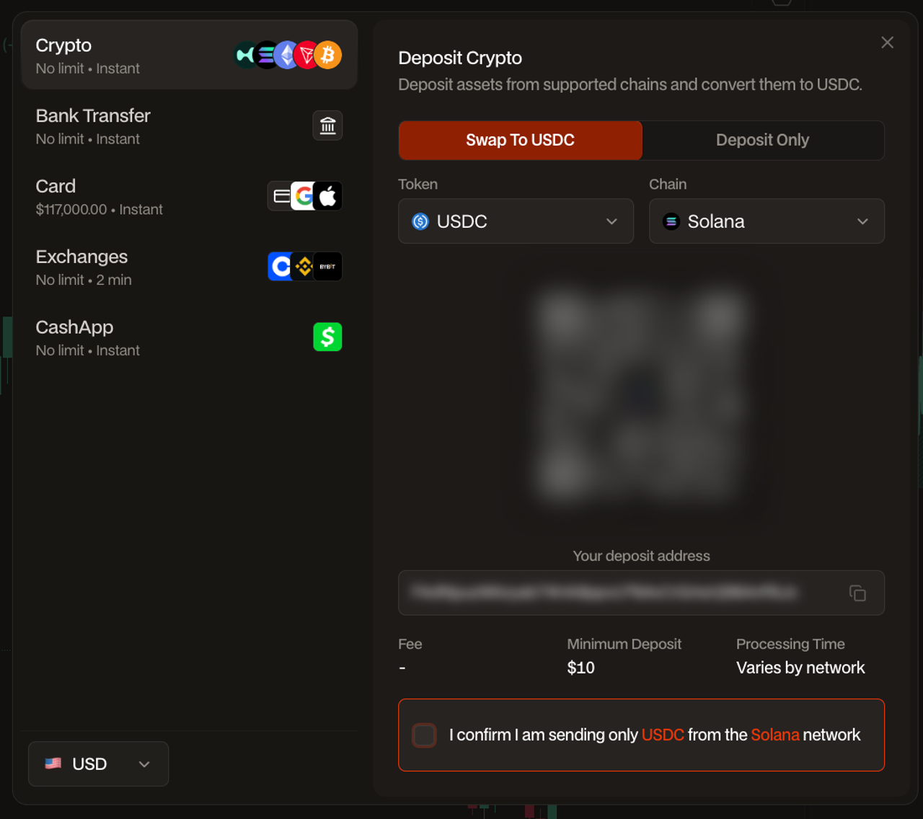The height and width of the screenshot is (819, 923).
Task: Click the "$117,000.00 • Instant" card limit text
Action: coord(99,210)
